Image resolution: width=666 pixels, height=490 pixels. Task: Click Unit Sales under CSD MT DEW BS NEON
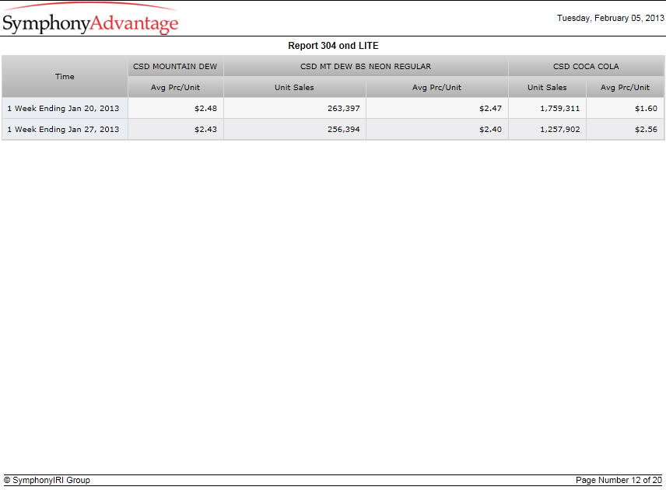click(294, 87)
